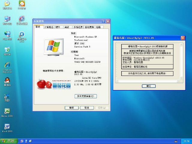Click the 开始 (Start) button on taskbar

pyautogui.click(x=9, y=141)
